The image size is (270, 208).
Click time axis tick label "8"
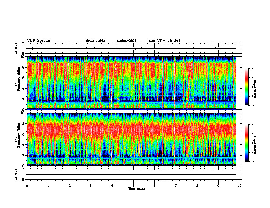click(x=197, y=186)
